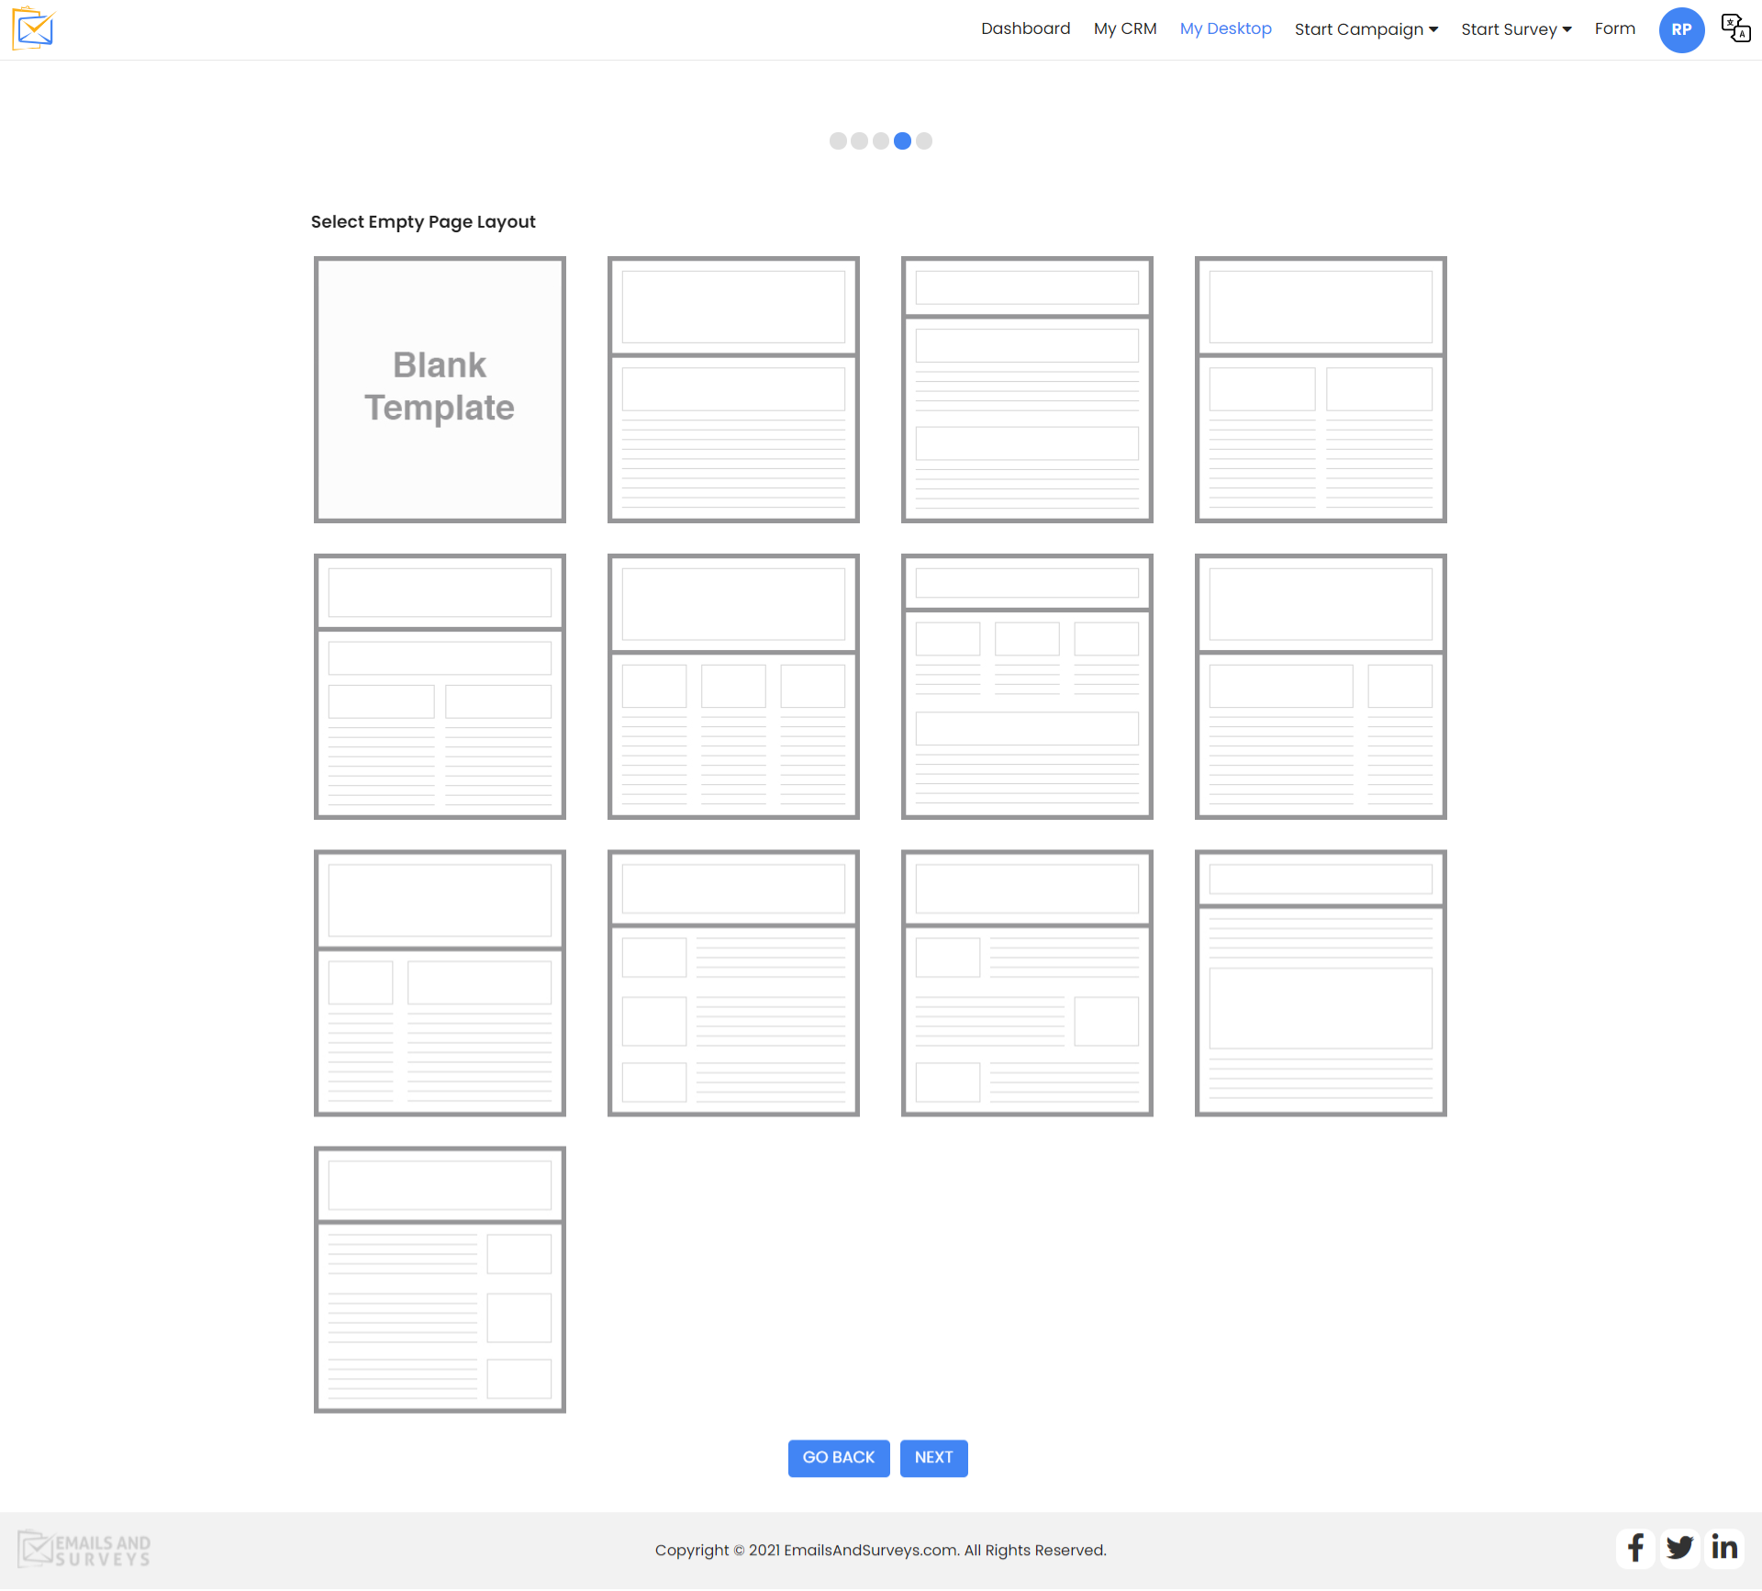
Task: Pick layout with right-side image column at bottom
Action: point(440,1279)
